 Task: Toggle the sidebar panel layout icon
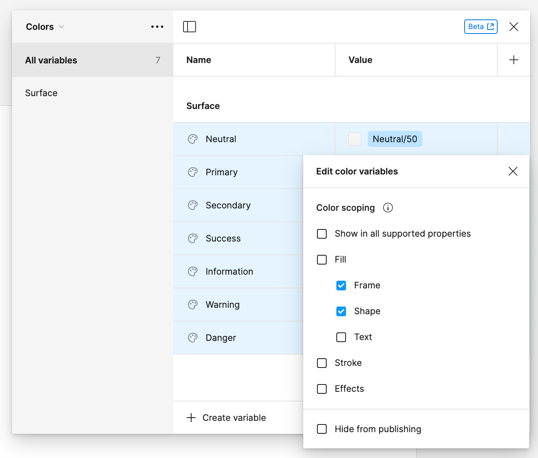(x=189, y=26)
